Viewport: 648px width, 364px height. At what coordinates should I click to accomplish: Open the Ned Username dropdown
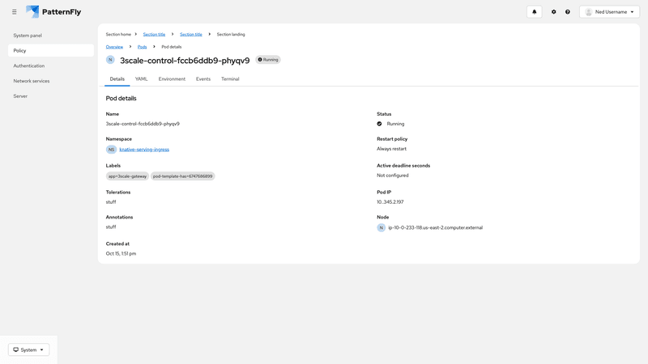click(x=609, y=12)
